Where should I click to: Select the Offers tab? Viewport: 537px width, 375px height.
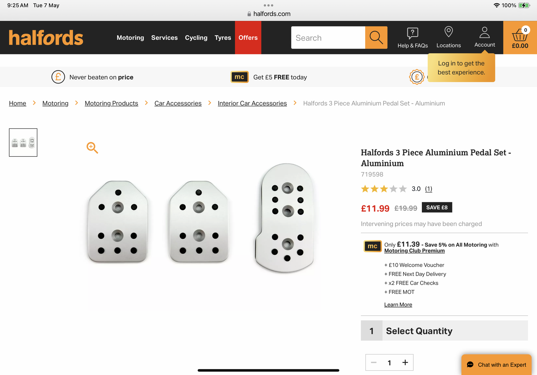pyautogui.click(x=248, y=38)
